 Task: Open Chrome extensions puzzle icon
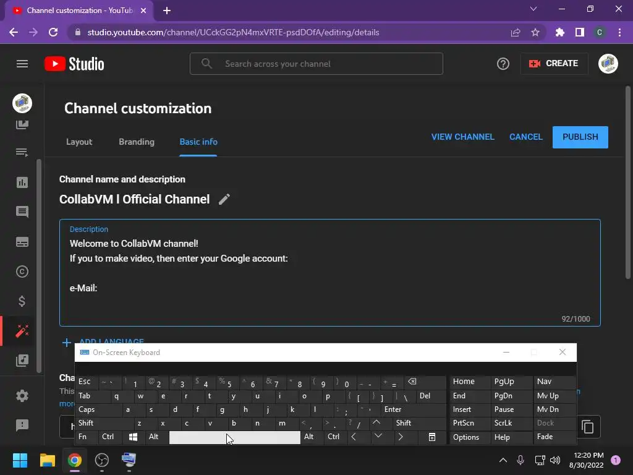point(560,32)
